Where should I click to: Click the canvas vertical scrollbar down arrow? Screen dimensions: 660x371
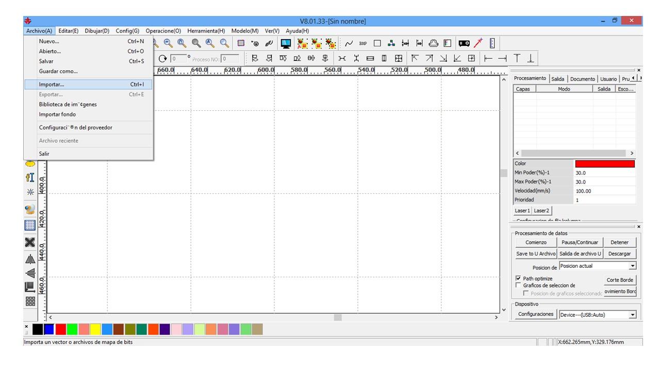point(504,310)
